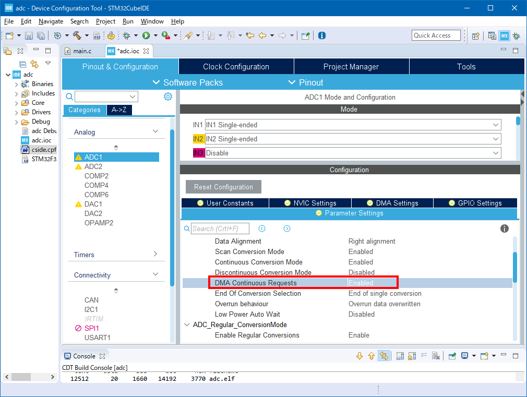Click the blue information icon in toolbar
This screenshot has width=527, height=397.
click(321, 35)
